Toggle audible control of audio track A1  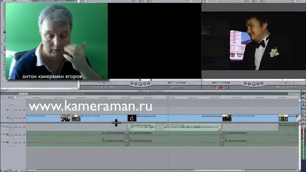[8, 127]
